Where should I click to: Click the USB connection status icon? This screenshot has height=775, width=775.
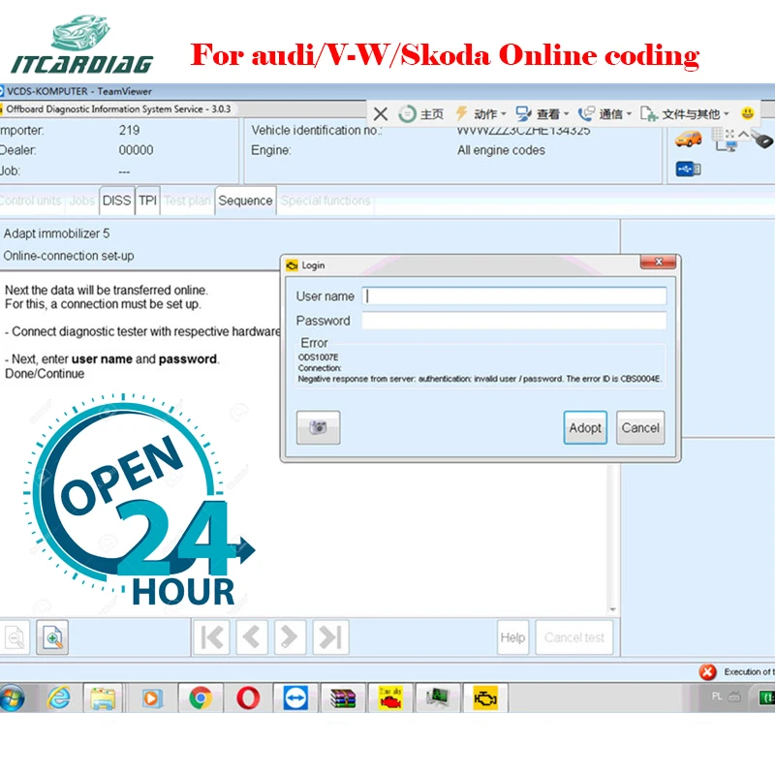coord(688,170)
